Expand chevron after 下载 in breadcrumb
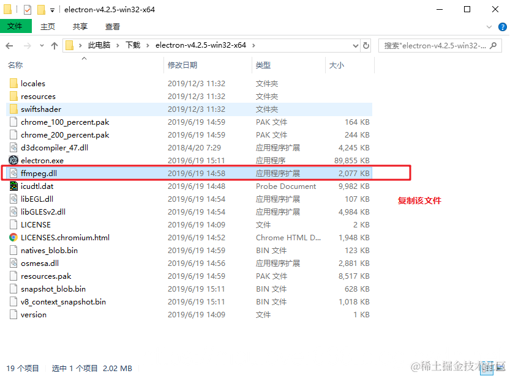Image resolution: width=510 pixels, height=376 pixels. (148, 45)
